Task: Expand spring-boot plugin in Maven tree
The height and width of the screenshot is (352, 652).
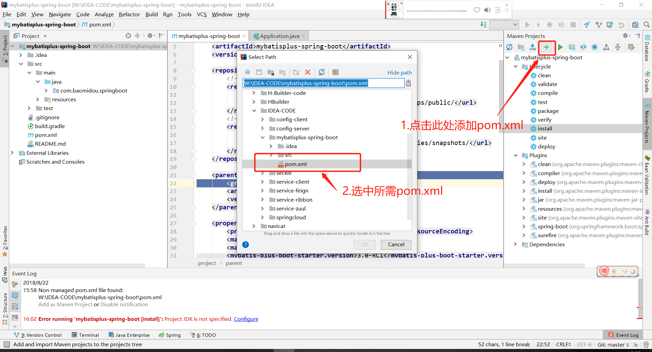Action: click(524, 227)
